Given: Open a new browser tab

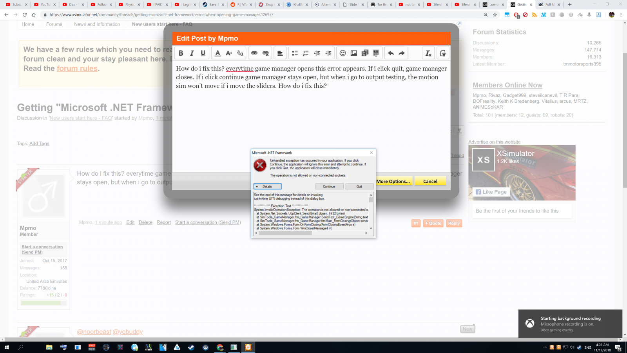Looking at the screenshot, I should (x=570, y=5).
